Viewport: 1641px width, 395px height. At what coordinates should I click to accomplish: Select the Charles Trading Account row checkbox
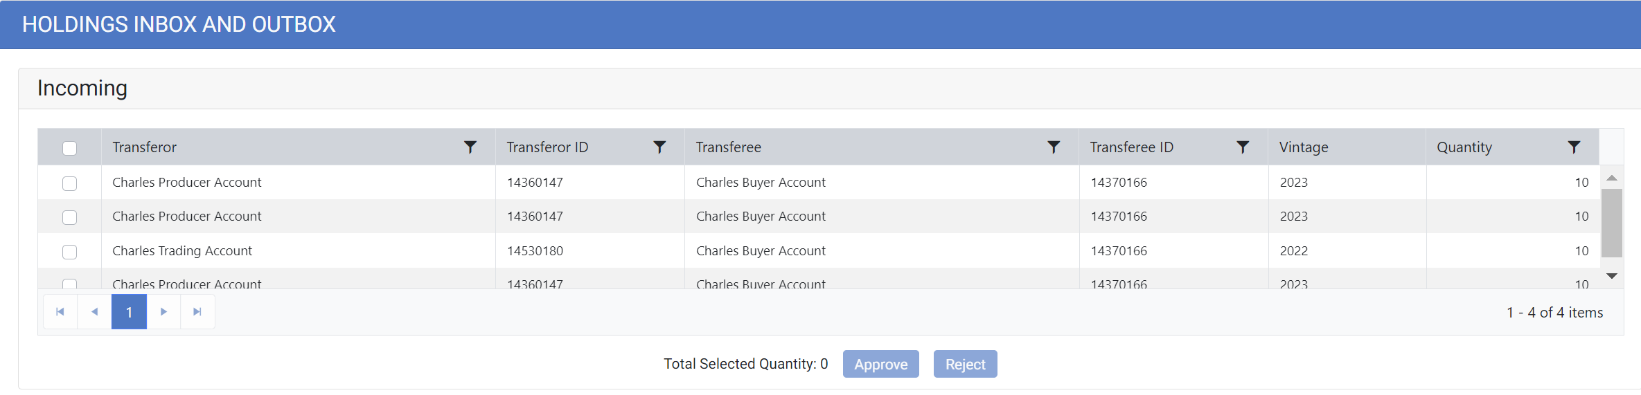69,252
